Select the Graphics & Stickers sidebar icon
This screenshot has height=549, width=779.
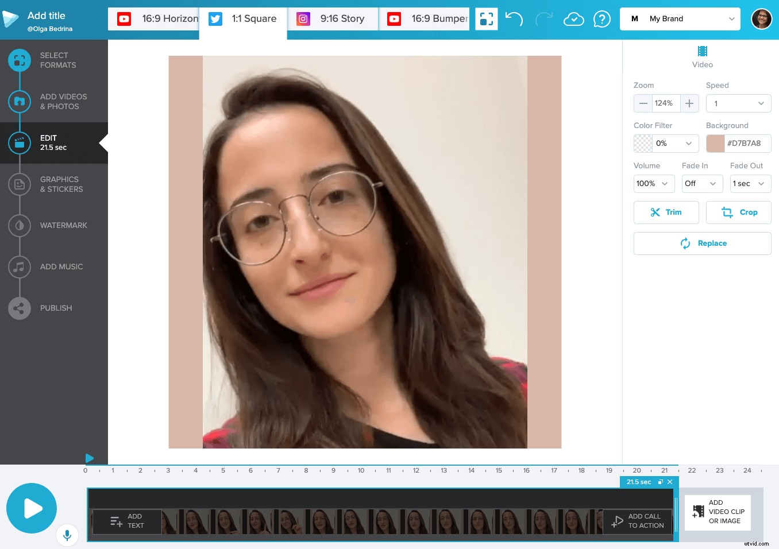(x=20, y=184)
